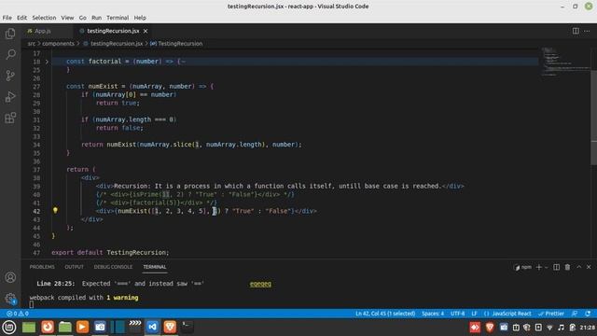This screenshot has width=597, height=336.
Task: Open the Explorer view in activity bar
Action: [10, 34]
